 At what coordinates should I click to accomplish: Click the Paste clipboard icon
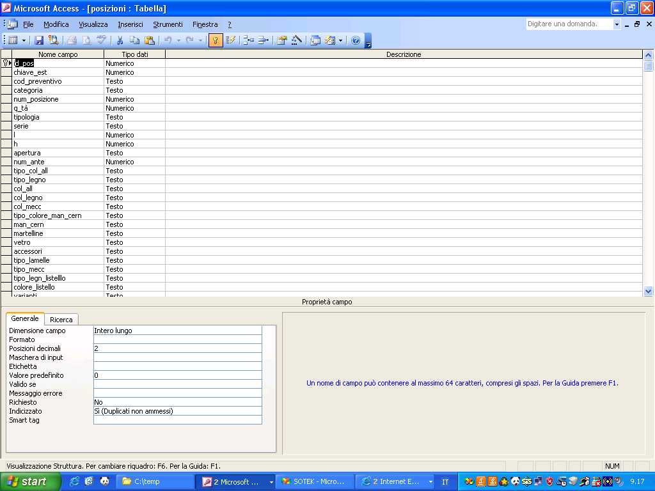tap(150, 40)
